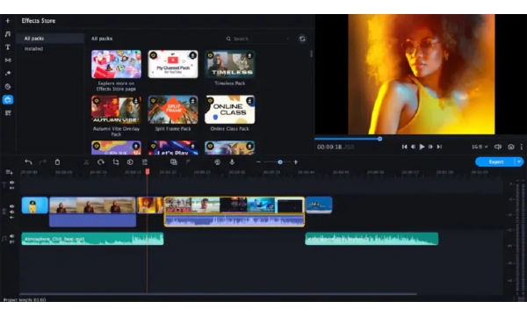Split clip using the scissors tool
The width and height of the screenshot is (527, 316).
click(86, 162)
